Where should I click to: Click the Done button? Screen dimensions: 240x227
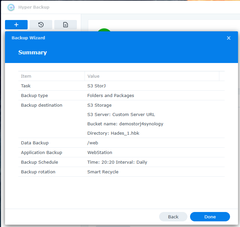pos(210,217)
